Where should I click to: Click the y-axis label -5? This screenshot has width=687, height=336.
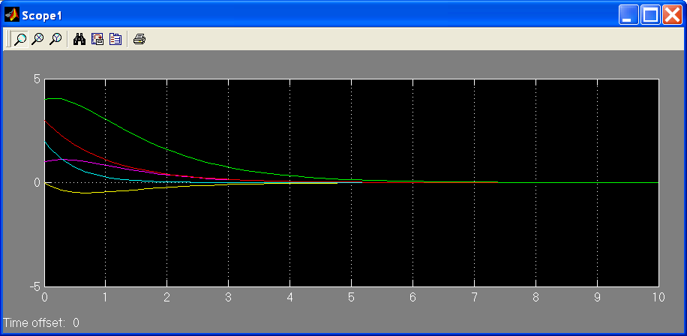(34, 287)
